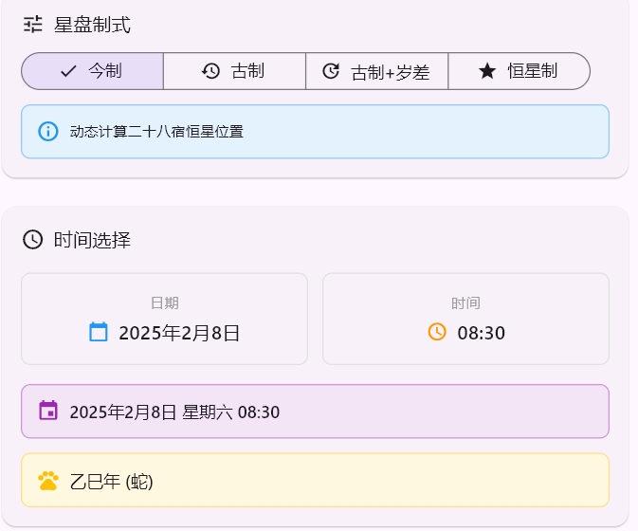Image resolution: width=638 pixels, height=531 pixels.
Task: Open the 日期 date picker card
Action: coord(164,319)
